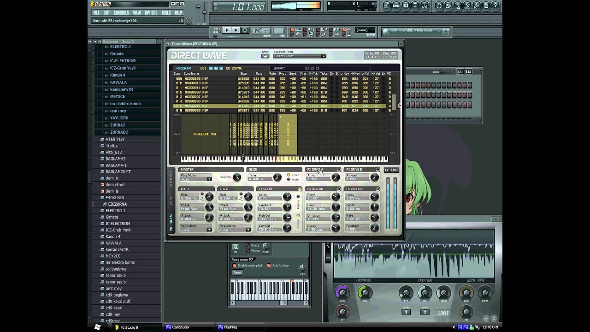The height and width of the screenshot is (332, 590).
Task: Open the piano roll toolbar icon
Action: 406,6
